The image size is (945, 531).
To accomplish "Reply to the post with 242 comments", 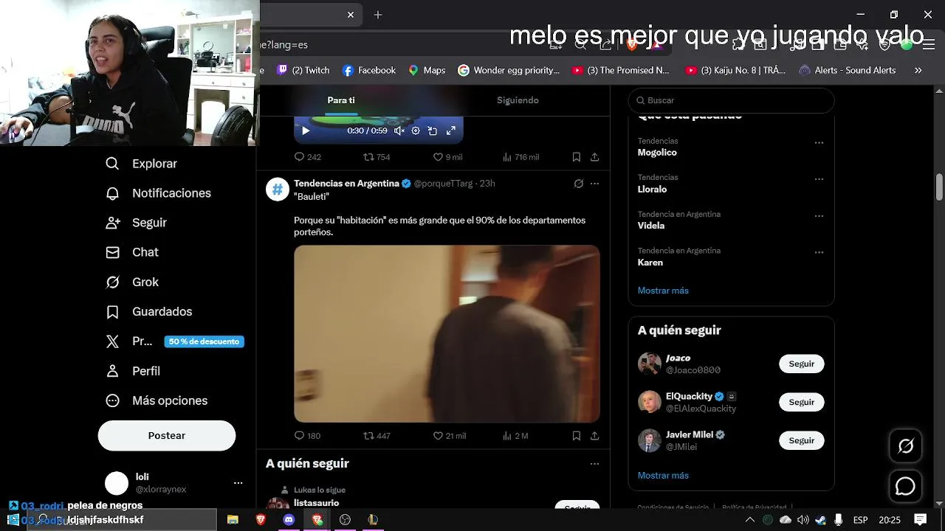I will (307, 157).
